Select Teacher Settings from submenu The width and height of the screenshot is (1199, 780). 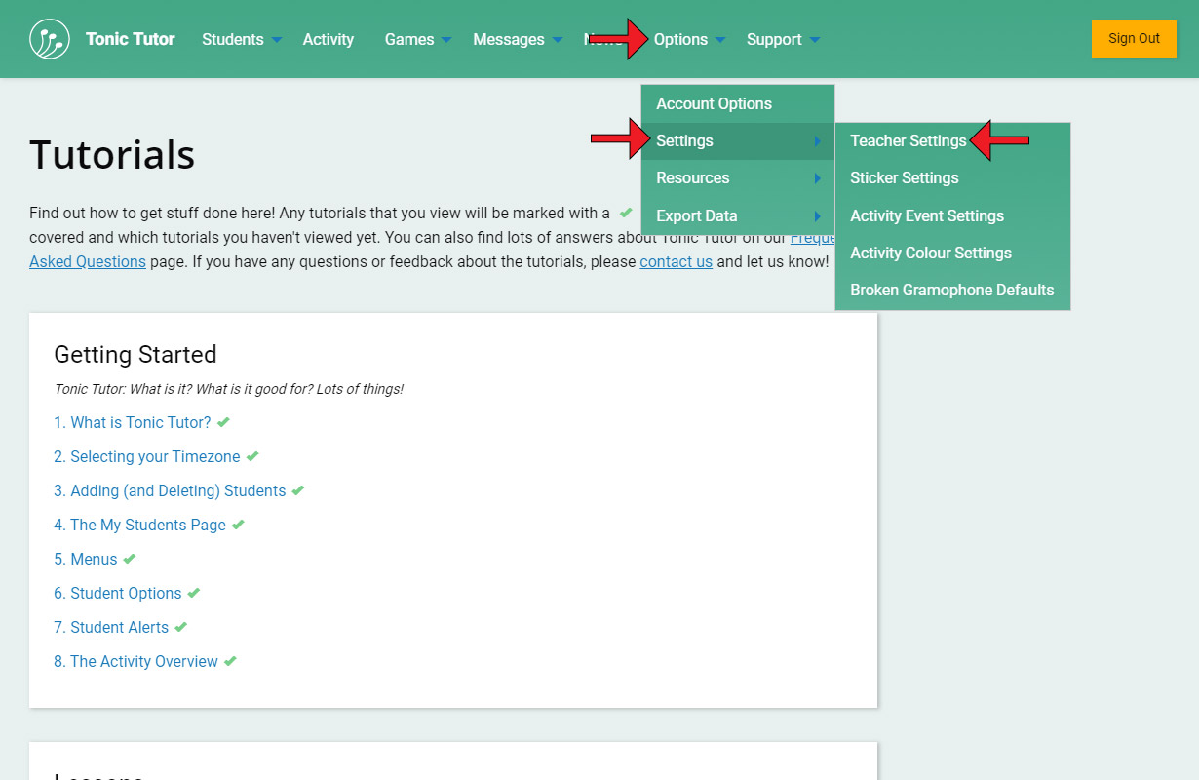908,140
